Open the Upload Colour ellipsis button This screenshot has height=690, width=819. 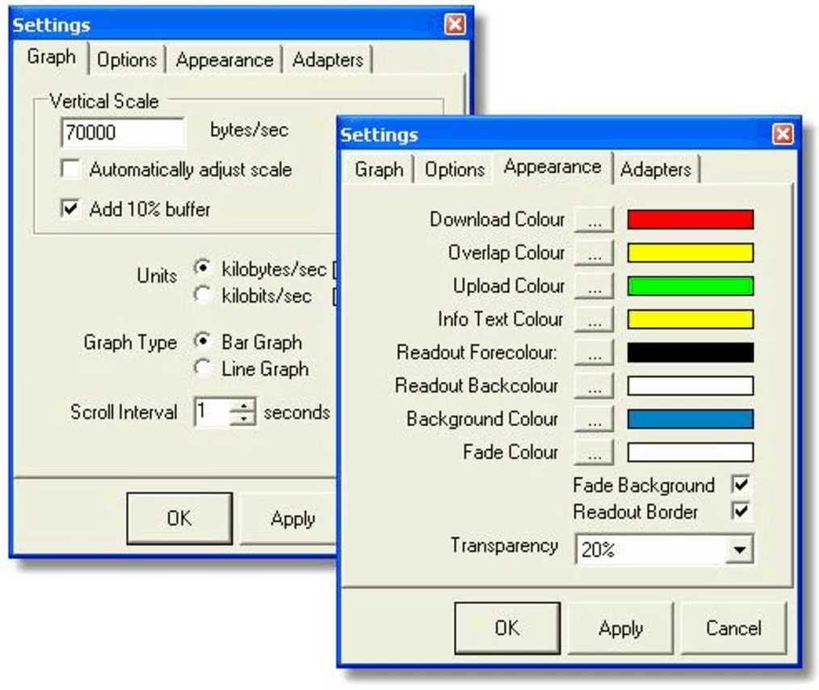[594, 286]
